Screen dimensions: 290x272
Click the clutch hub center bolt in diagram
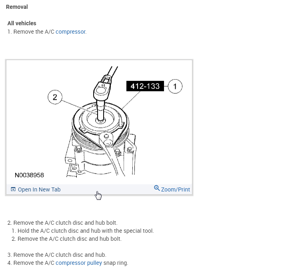tap(101, 120)
